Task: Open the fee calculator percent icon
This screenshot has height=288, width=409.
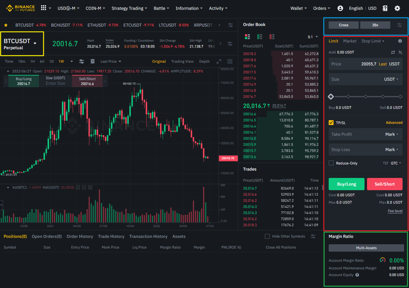Action: (x=400, y=52)
